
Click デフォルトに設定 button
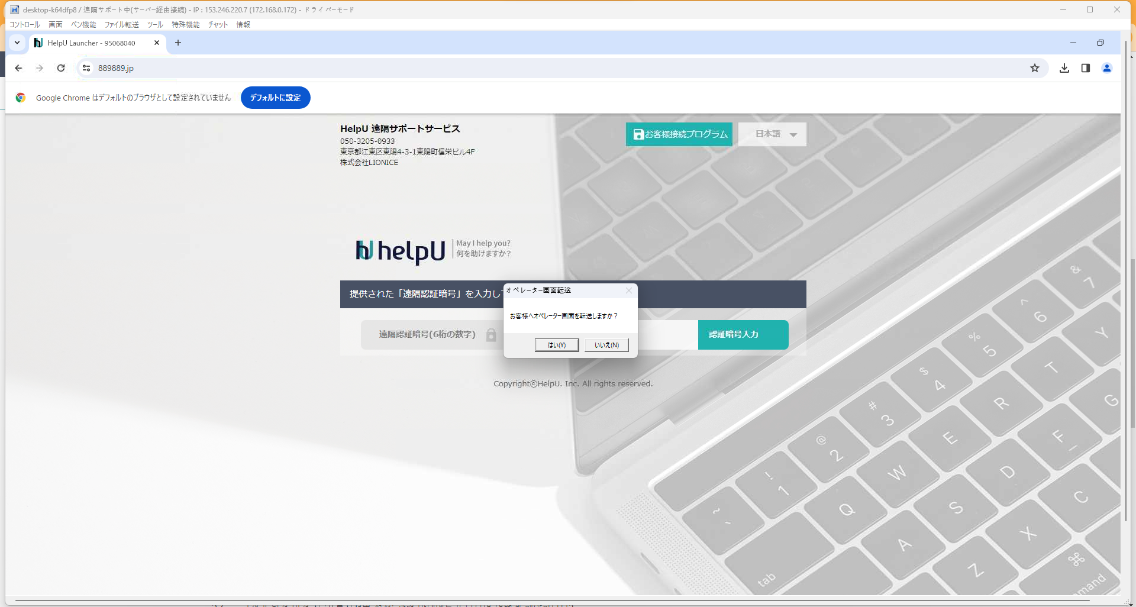[x=276, y=98]
